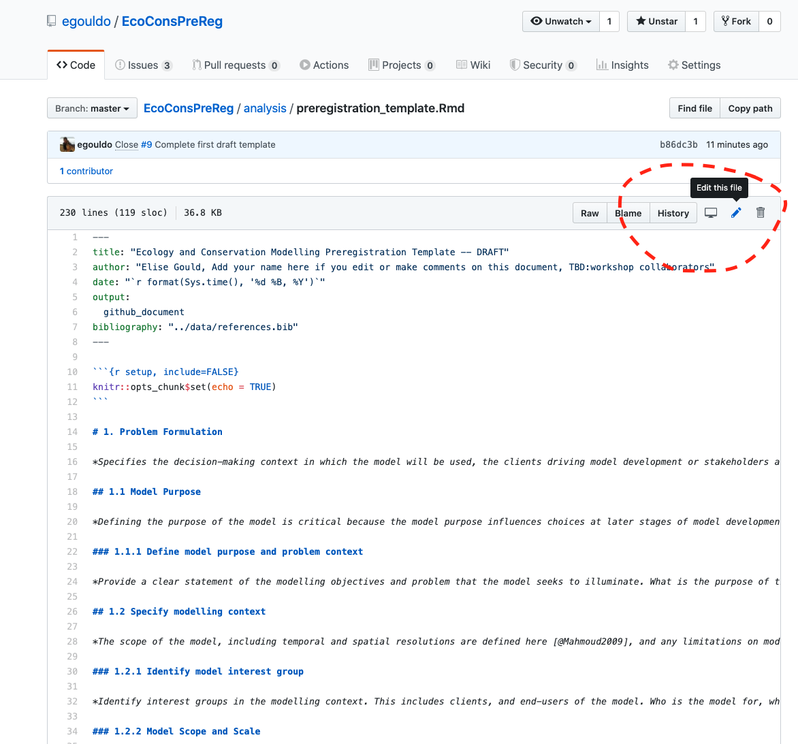
Task: Click the stargazers count next to Unstar
Action: (x=695, y=21)
